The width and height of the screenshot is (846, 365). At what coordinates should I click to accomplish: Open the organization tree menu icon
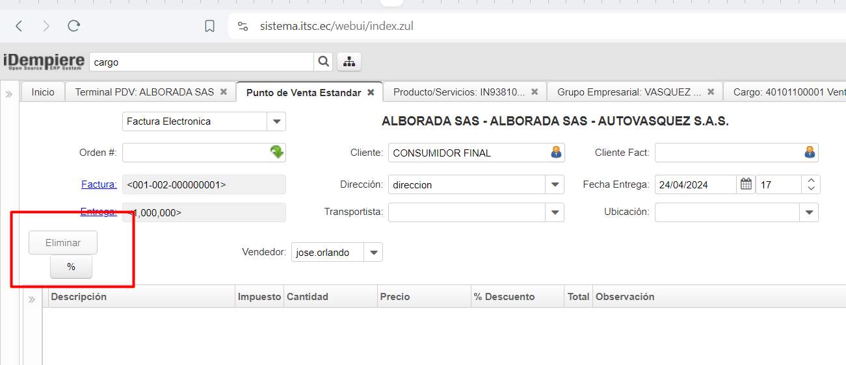coord(349,62)
